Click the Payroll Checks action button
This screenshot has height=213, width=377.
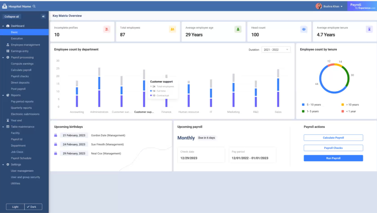pyautogui.click(x=333, y=148)
